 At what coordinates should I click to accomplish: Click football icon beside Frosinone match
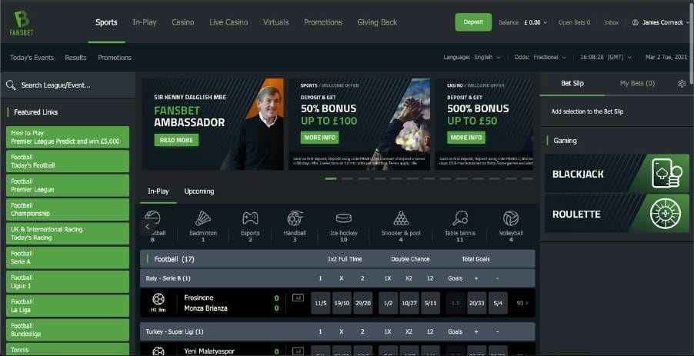click(x=158, y=299)
